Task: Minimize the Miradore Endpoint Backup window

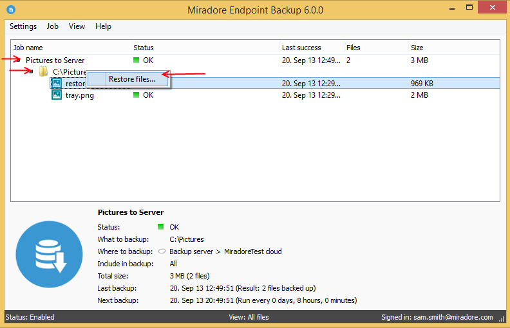Action: point(452,8)
